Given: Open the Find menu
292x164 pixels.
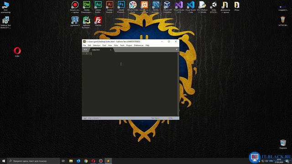Looking at the screenshot, I should point(104,46).
